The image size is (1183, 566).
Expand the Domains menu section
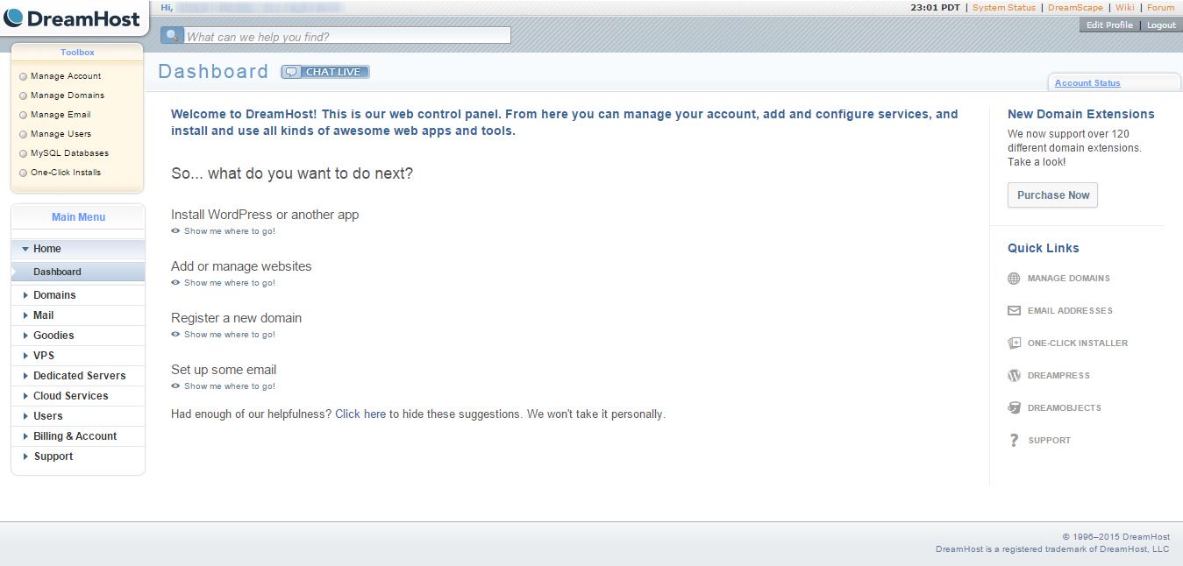53,295
